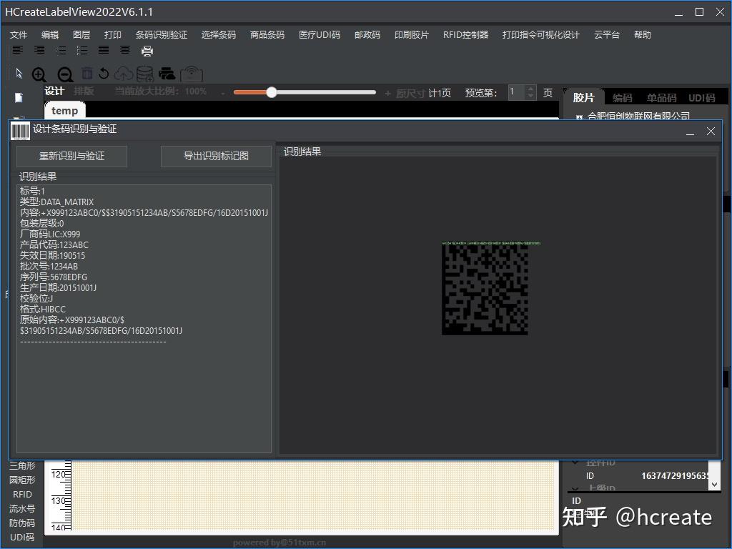Select the zoom-out magnifier tool
Viewport: 732px width, 549px height.
tap(64, 74)
